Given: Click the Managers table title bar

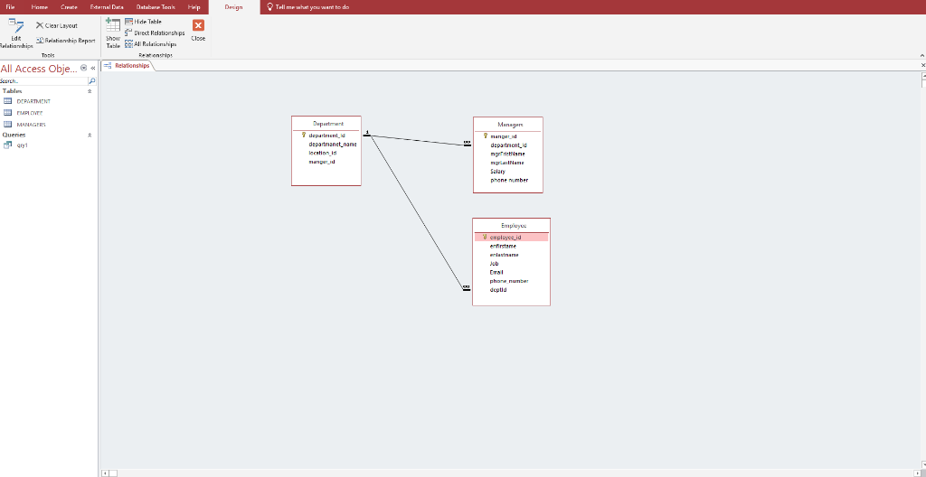Looking at the screenshot, I should pos(508,125).
